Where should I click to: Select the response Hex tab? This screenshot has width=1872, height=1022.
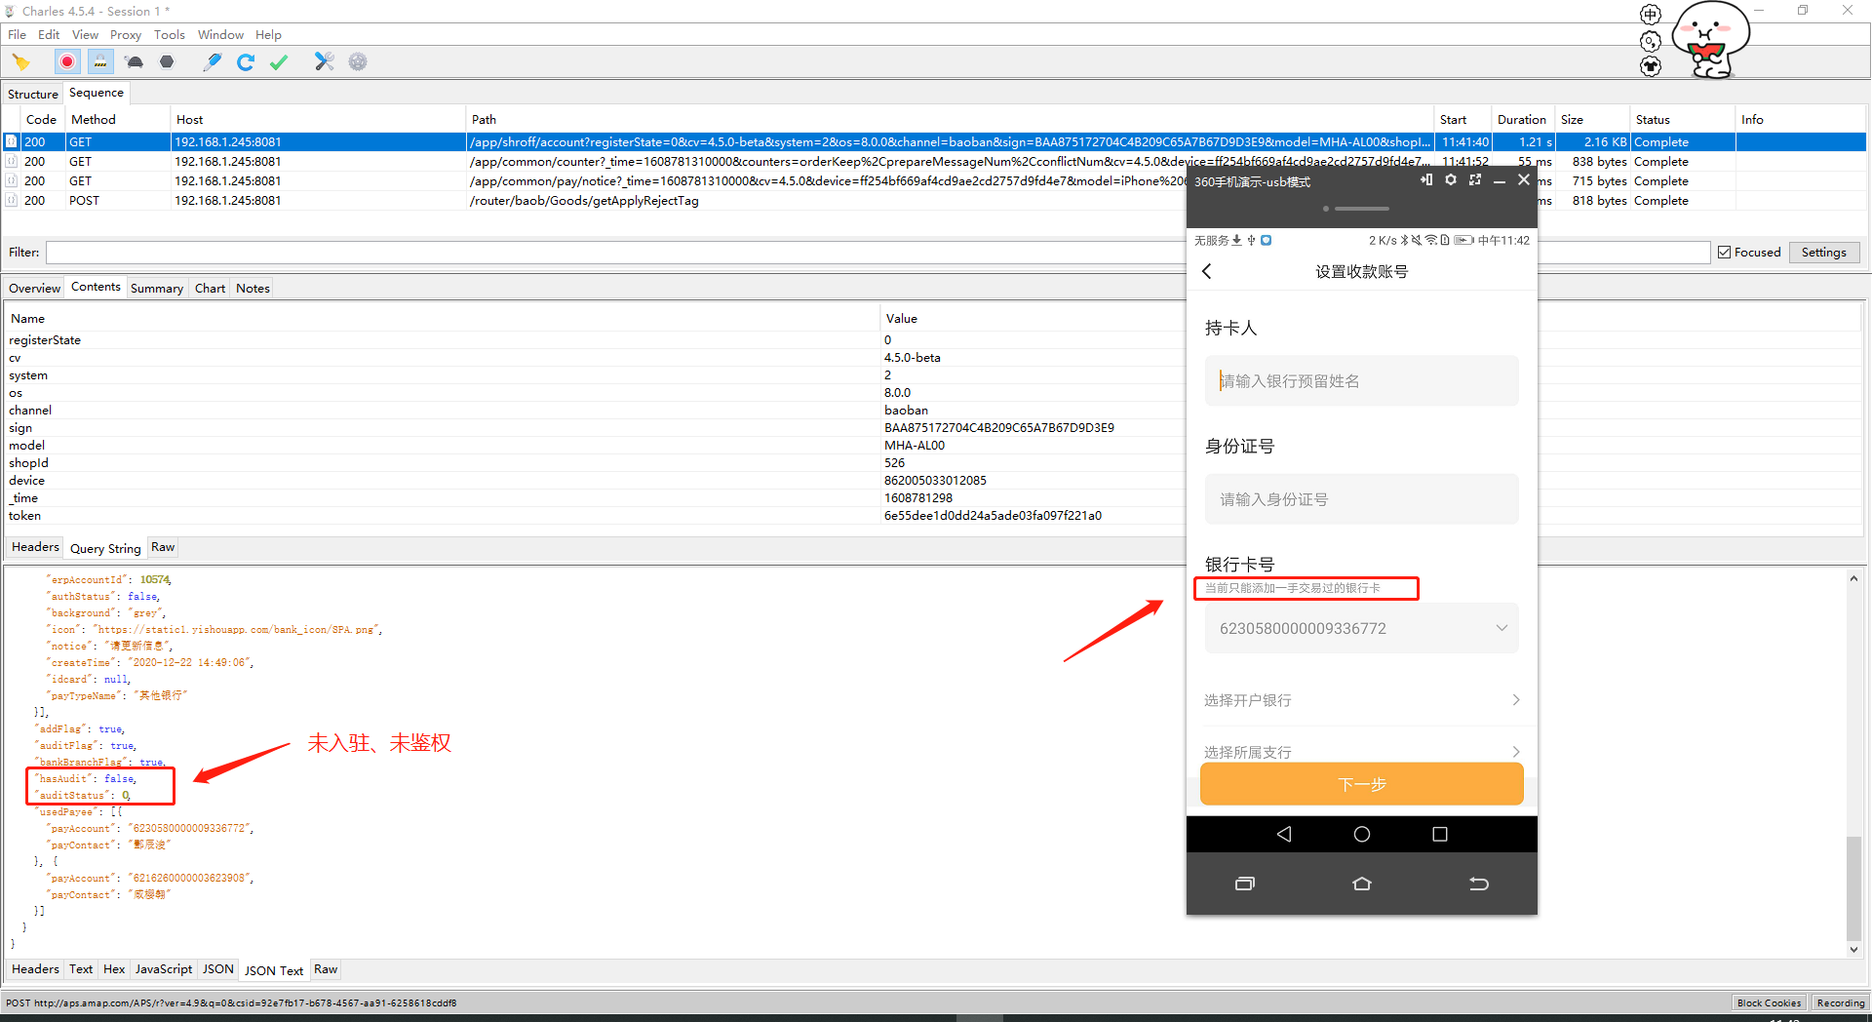click(x=114, y=969)
